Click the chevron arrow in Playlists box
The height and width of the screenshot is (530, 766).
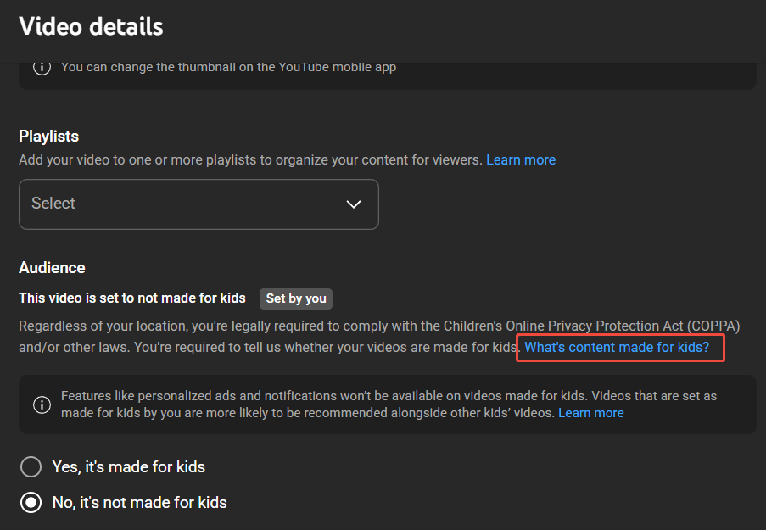pyautogui.click(x=354, y=204)
